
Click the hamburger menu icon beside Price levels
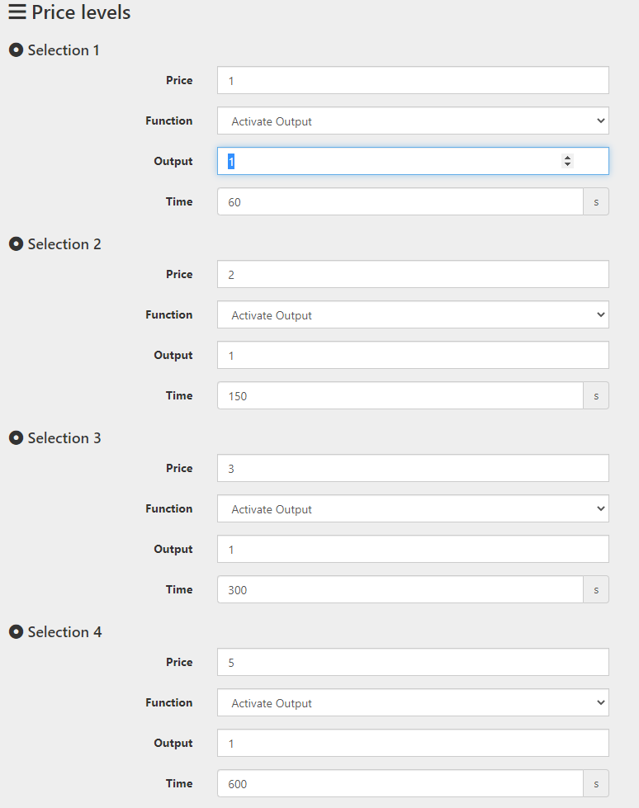pos(17,12)
